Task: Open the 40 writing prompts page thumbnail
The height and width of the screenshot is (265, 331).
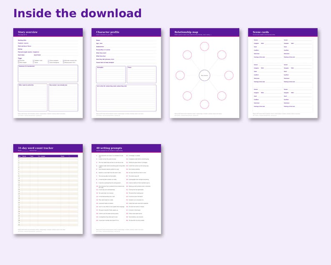Action: point(126,189)
